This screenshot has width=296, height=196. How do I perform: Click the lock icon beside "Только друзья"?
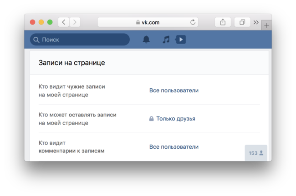pyautogui.click(x=151, y=119)
